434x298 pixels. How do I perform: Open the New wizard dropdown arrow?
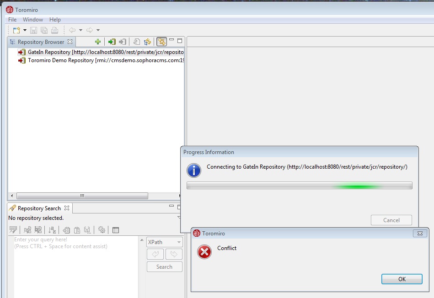point(25,30)
